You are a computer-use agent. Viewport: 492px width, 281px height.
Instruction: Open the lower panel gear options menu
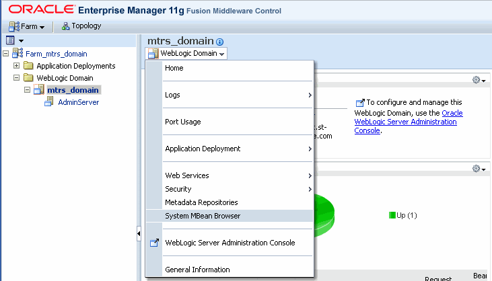pyautogui.click(x=479, y=169)
